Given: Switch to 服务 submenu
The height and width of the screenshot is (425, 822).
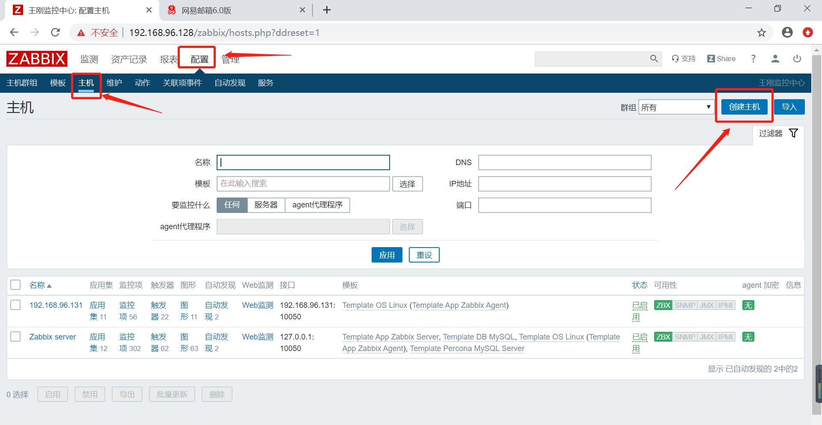Looking at the screenshot, I should [266, 83].
